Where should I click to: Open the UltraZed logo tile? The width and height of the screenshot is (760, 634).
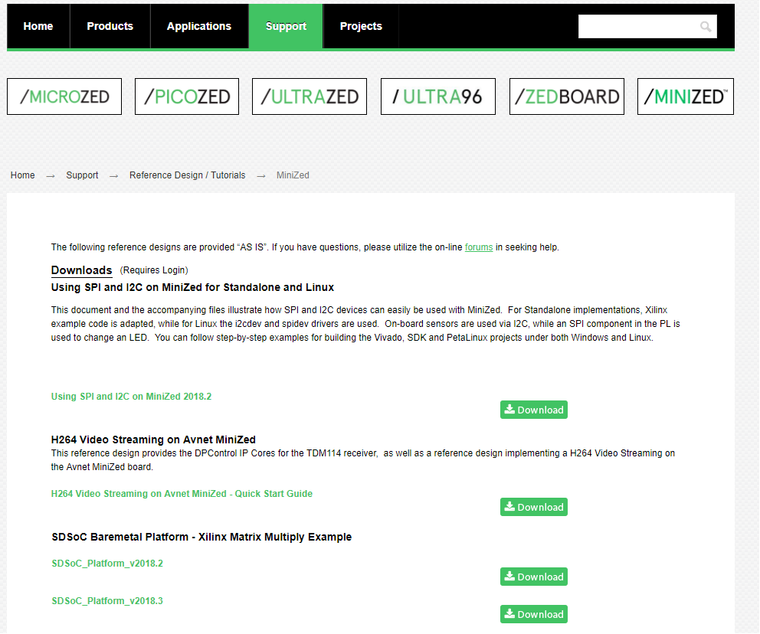click(x=310, y=96)
